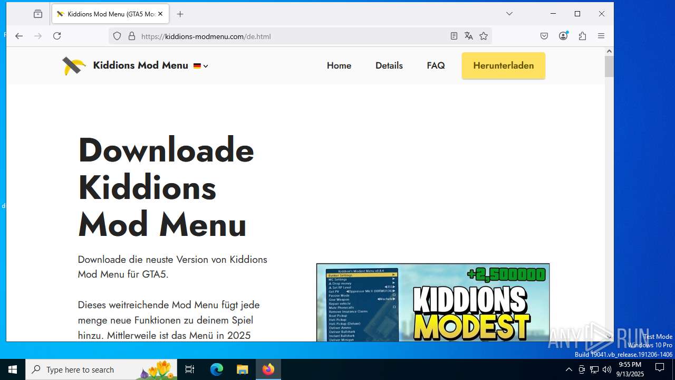The width and height of the screenshot is (675, 380).
Task: Toggle reader view
Action: 454,36
